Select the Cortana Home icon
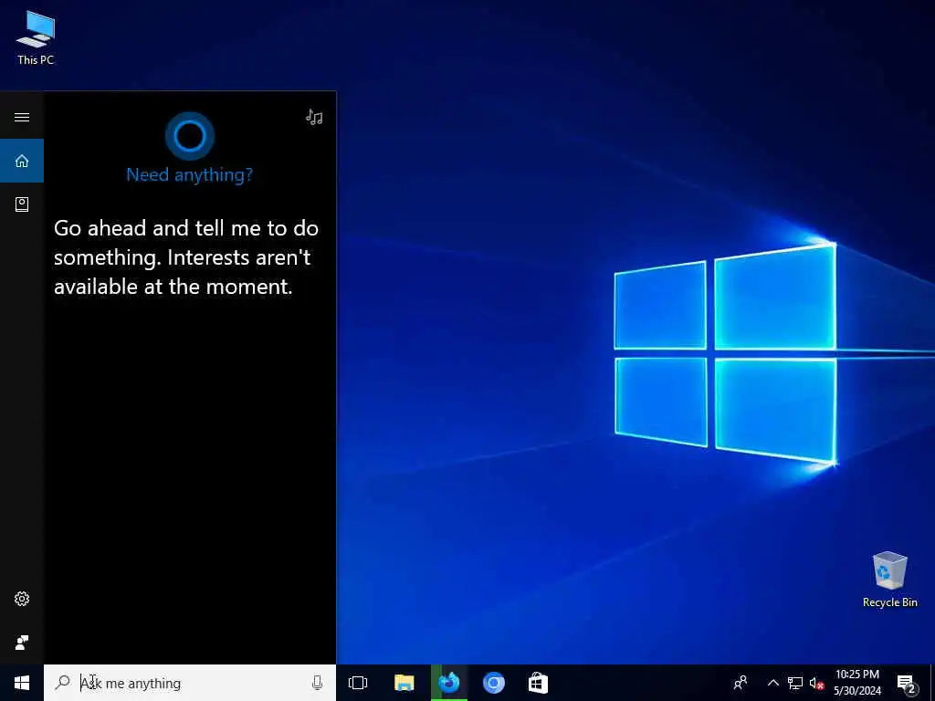 click(22, 161)
